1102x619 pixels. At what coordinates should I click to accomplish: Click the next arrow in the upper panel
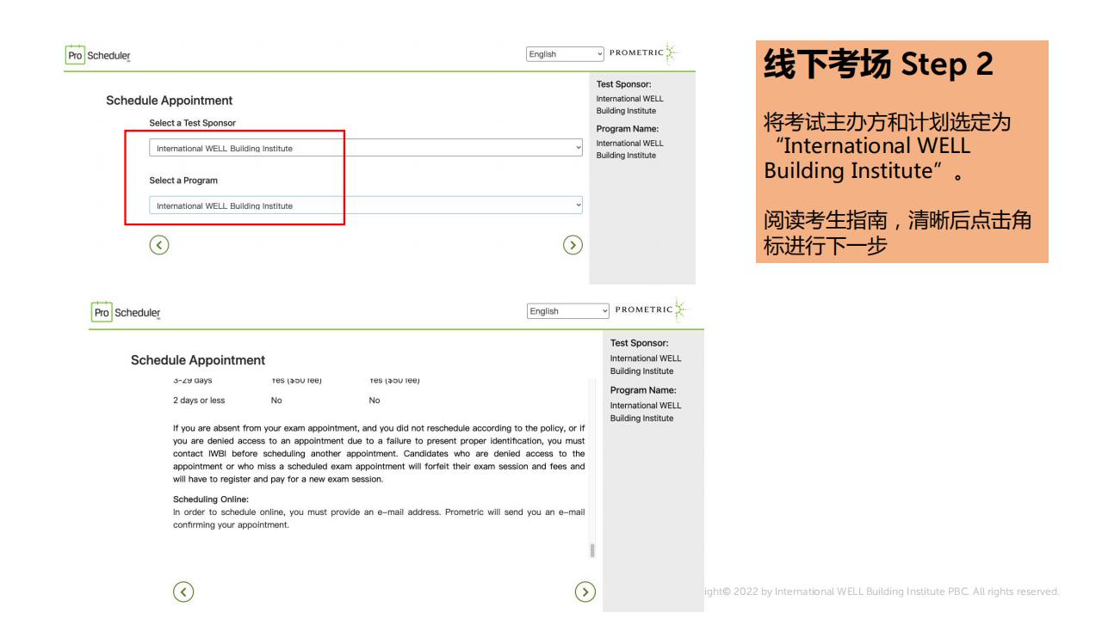pos(573,245)
